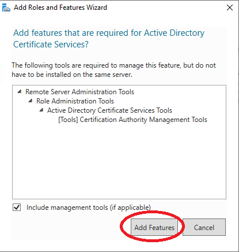Viewport: 239px width, 252px height.
Task: Select Role Administration Tools tree item
Action: [75, 101]
